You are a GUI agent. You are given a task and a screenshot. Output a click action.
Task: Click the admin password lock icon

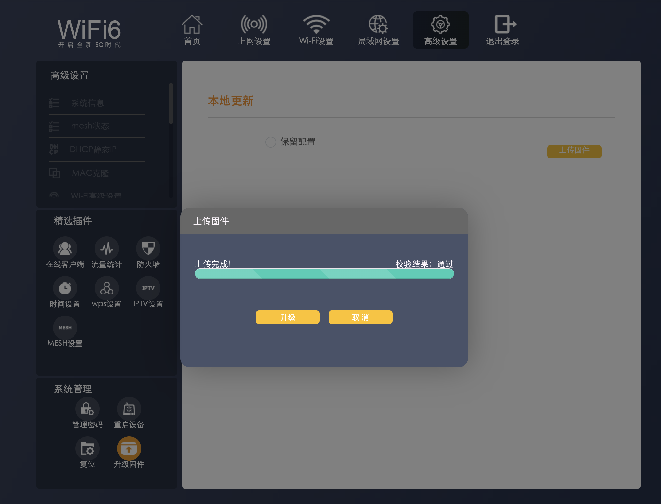click(x=87, y=409)
